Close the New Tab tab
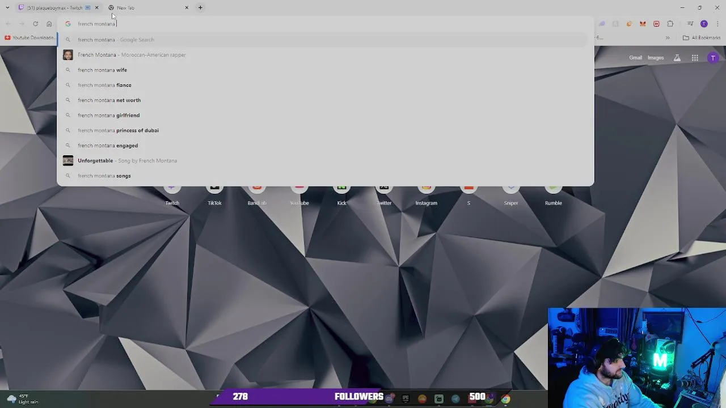 tap(187, 7)
